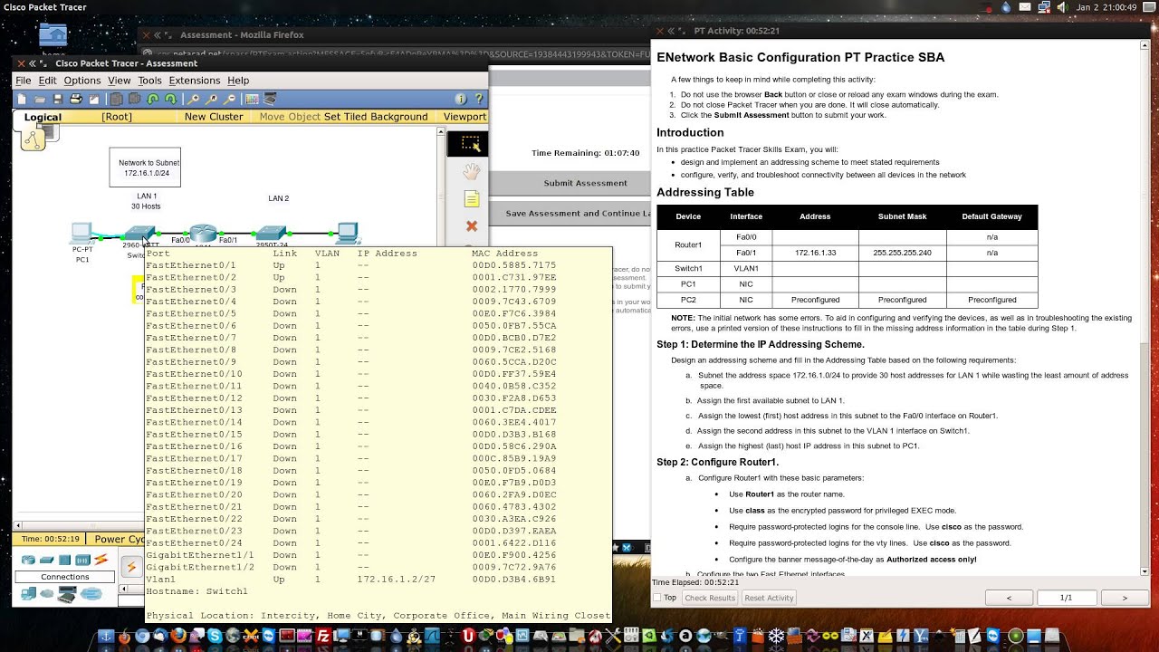This screenshot has width=1159, height=652.
Task: Go to previous instruction page arrow
Action: (1009, 598)
